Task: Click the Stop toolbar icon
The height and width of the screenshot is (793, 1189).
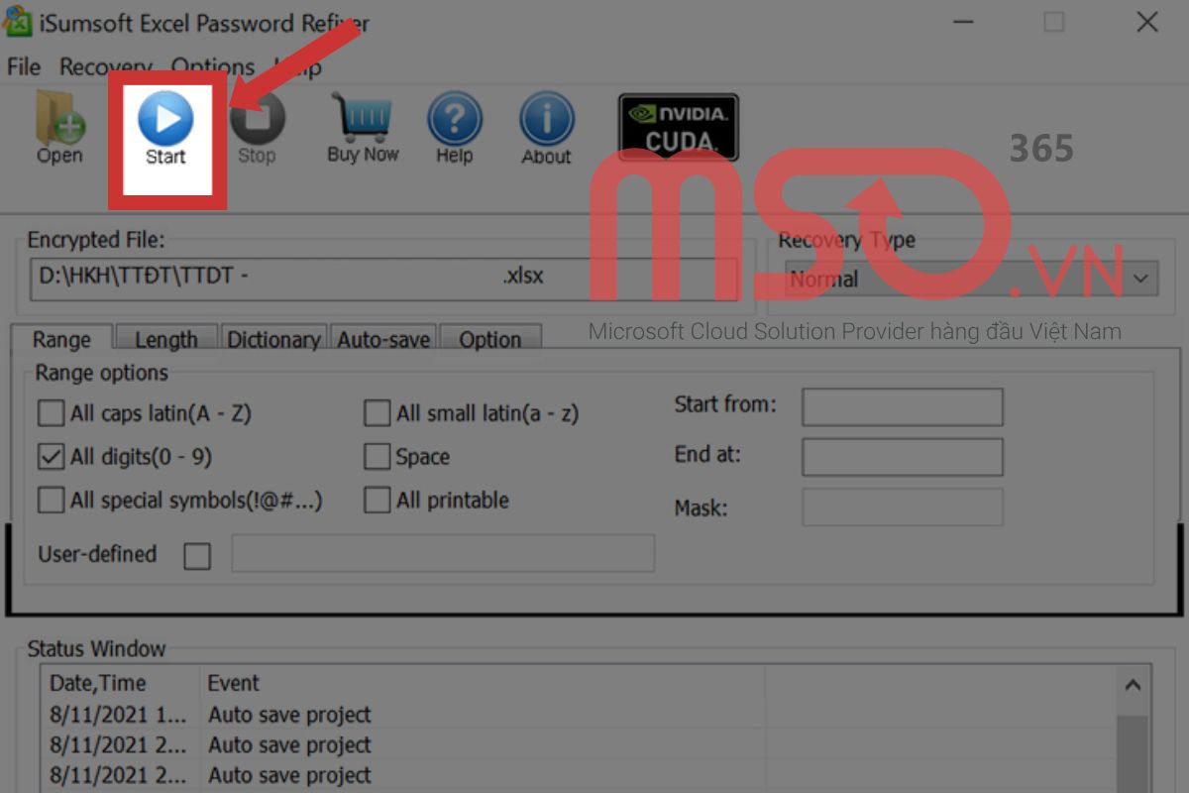Action: click(x=257, y=128)
